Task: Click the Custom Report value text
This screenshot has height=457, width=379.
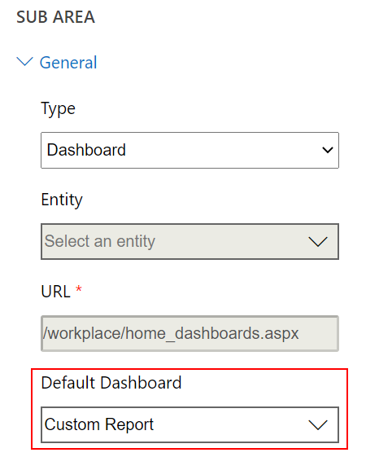Action: click(99, 424)
